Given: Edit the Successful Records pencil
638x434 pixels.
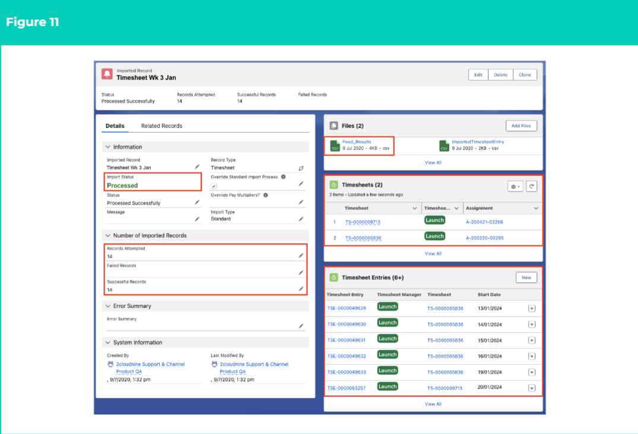Looking at the screenshot, I should point(301,289).
